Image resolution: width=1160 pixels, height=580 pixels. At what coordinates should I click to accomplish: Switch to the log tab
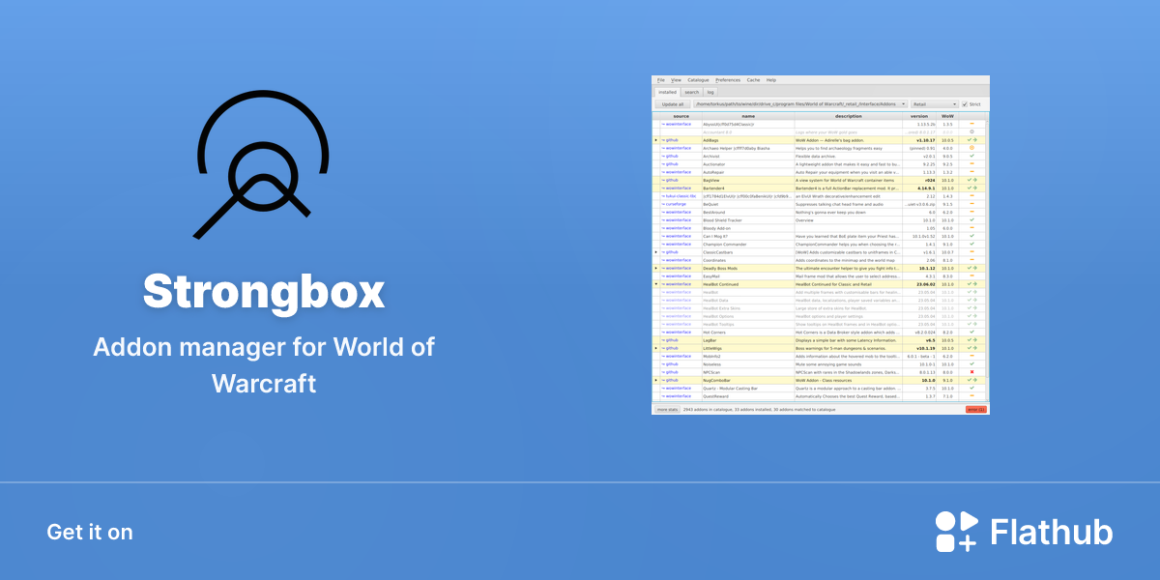coord(710,92)
